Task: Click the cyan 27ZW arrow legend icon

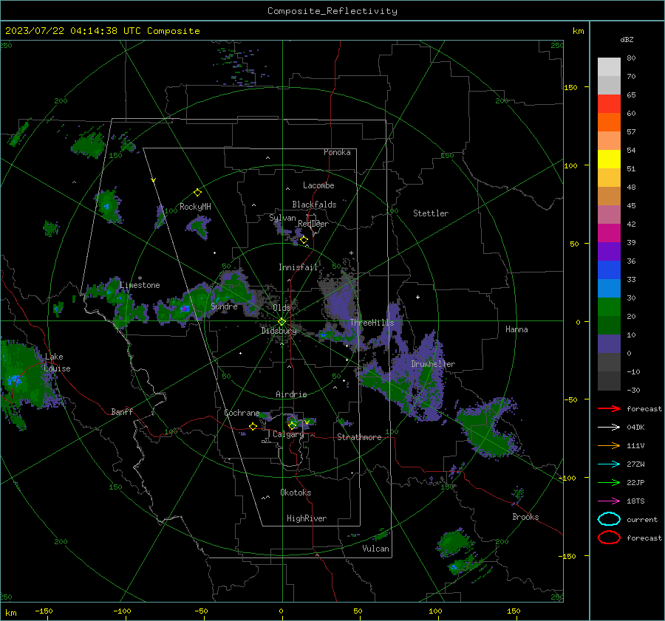Action: point(609,464)
